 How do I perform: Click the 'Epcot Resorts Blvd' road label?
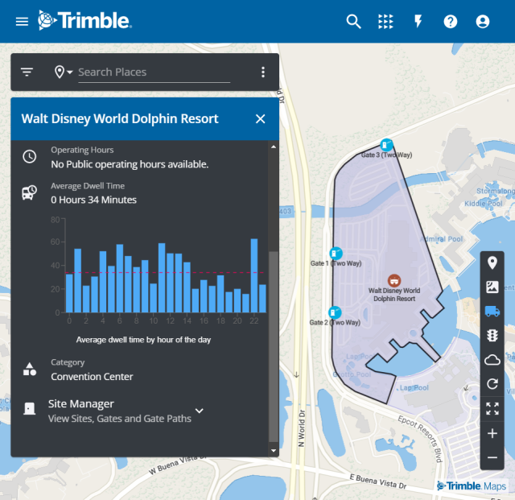420,439
